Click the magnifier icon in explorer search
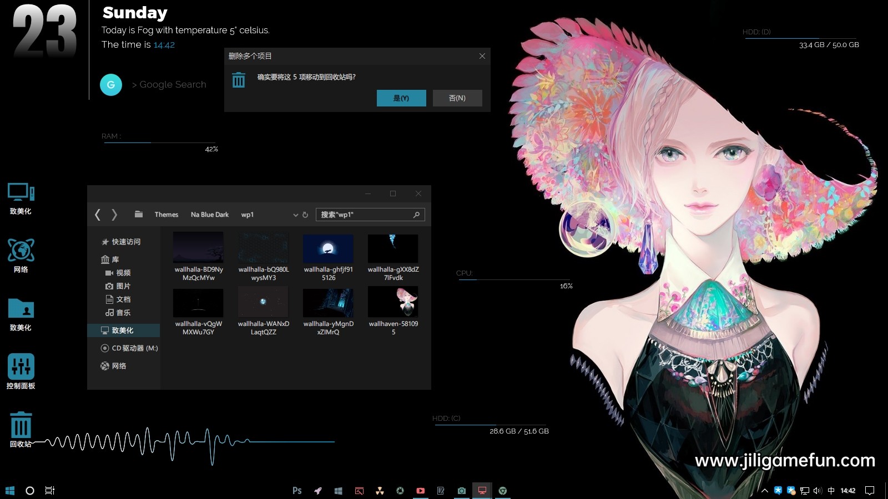 pyautogui.click(x=417, y=215)
